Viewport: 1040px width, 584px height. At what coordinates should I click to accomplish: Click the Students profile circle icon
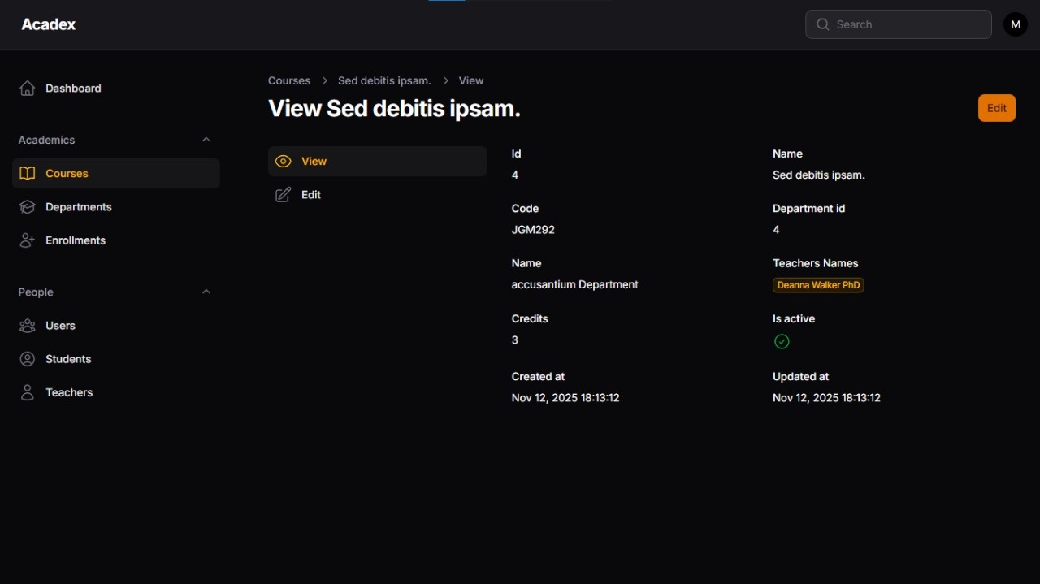[x=28, y=359]
